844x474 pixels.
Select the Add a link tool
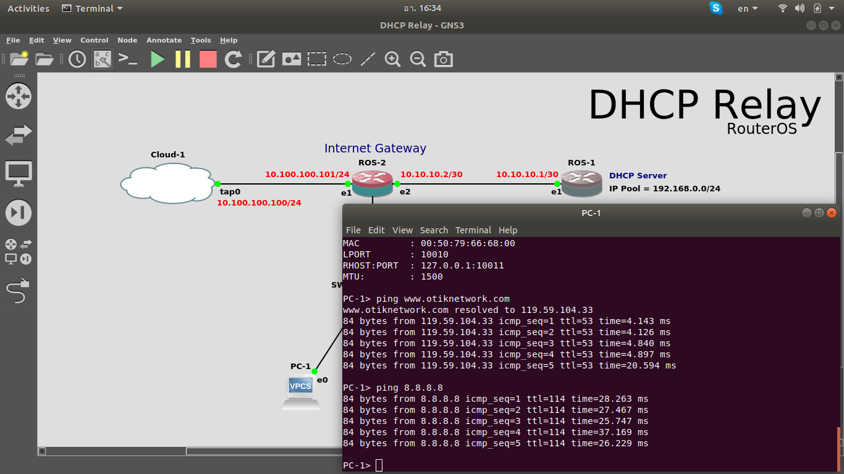[19, 290]
